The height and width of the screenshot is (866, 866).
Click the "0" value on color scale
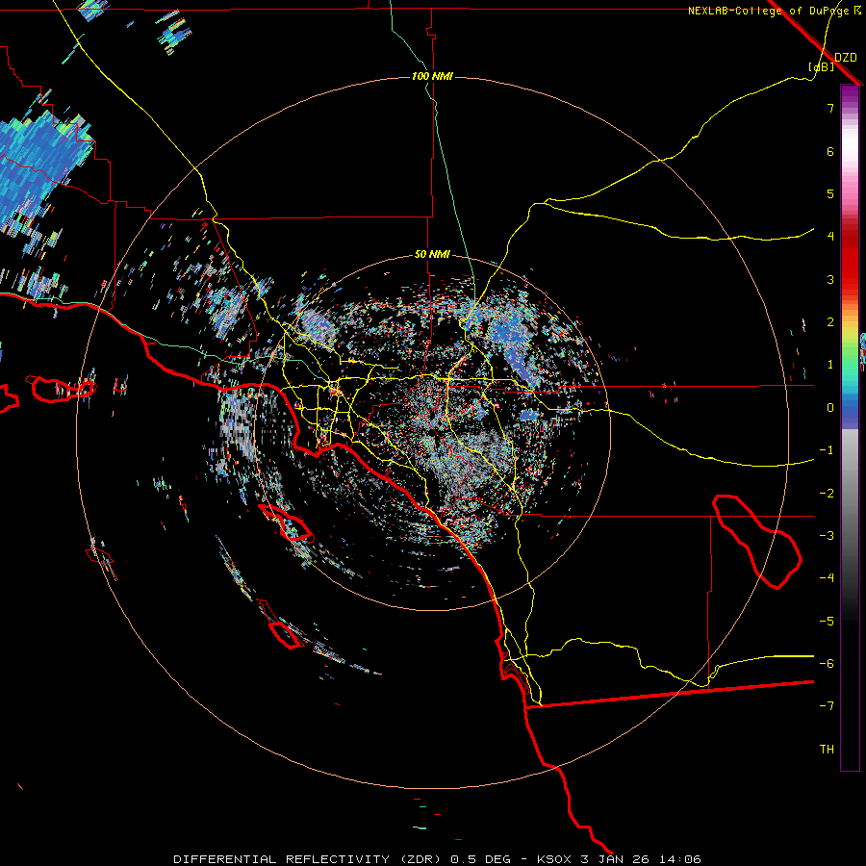click(830, 408)
